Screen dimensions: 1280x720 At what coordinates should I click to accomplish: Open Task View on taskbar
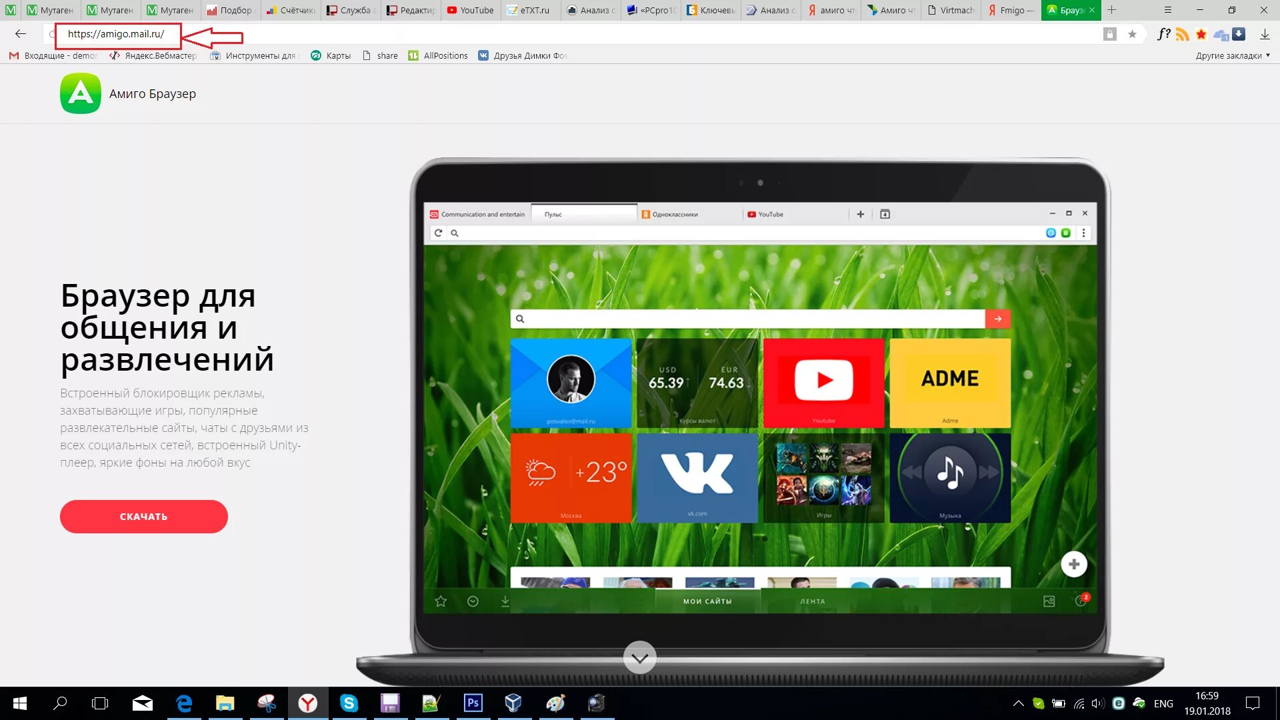coord(100,703)
